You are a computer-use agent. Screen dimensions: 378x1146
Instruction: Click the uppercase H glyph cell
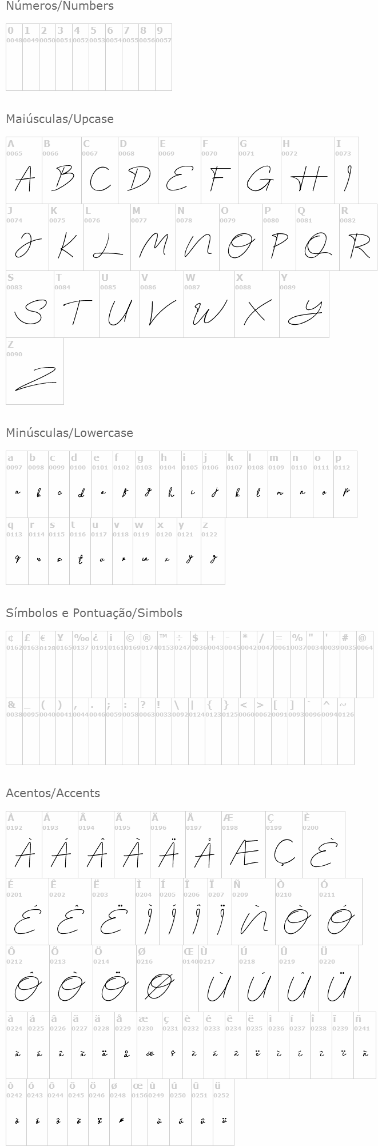[307, 170]
